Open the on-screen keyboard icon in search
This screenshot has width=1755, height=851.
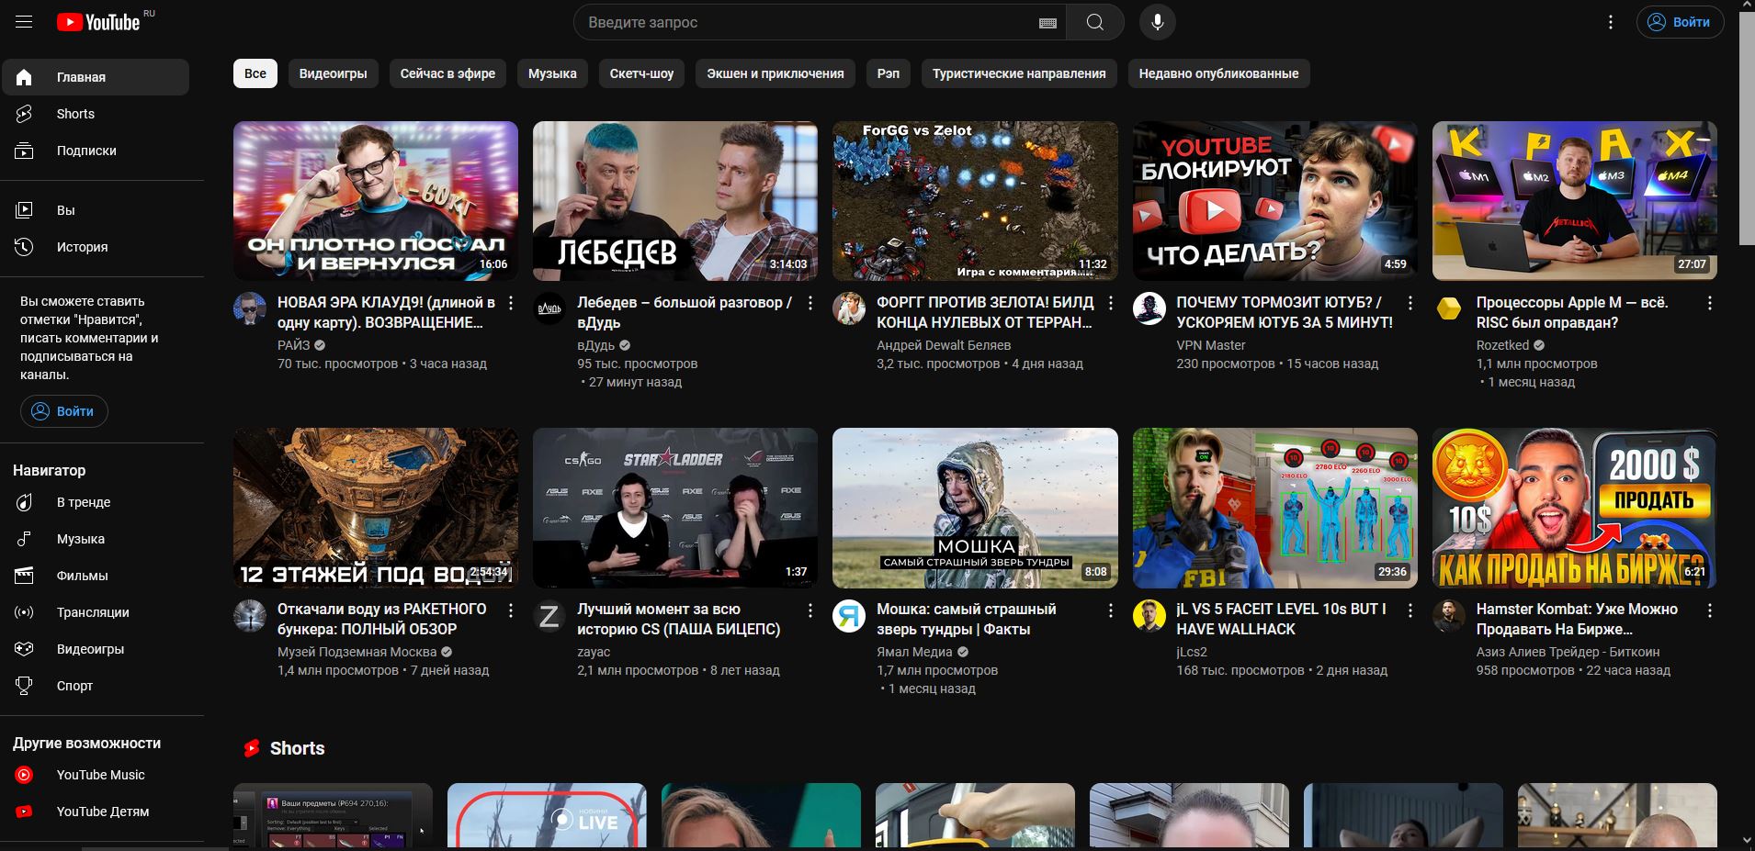click(1047, 22)
